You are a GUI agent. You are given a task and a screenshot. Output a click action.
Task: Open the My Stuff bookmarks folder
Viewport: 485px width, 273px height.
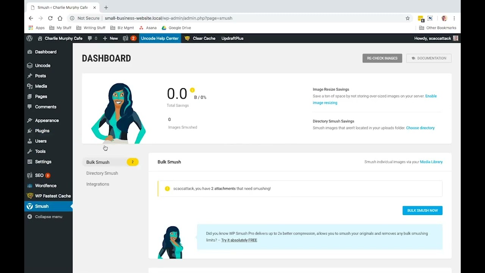click(60, 28)
